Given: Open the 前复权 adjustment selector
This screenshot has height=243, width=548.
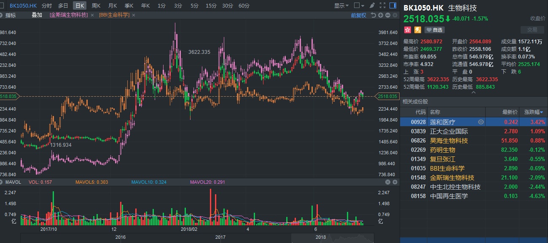Looking at the screenshot, I should pyautogui.click(x=358, y=15).
